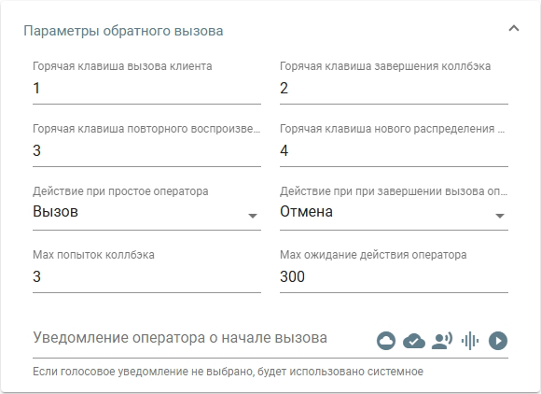Click the hint text about system notification
The width and height of the screenshot is (541, 394).
pyautogui.click(x=228, y=372)
